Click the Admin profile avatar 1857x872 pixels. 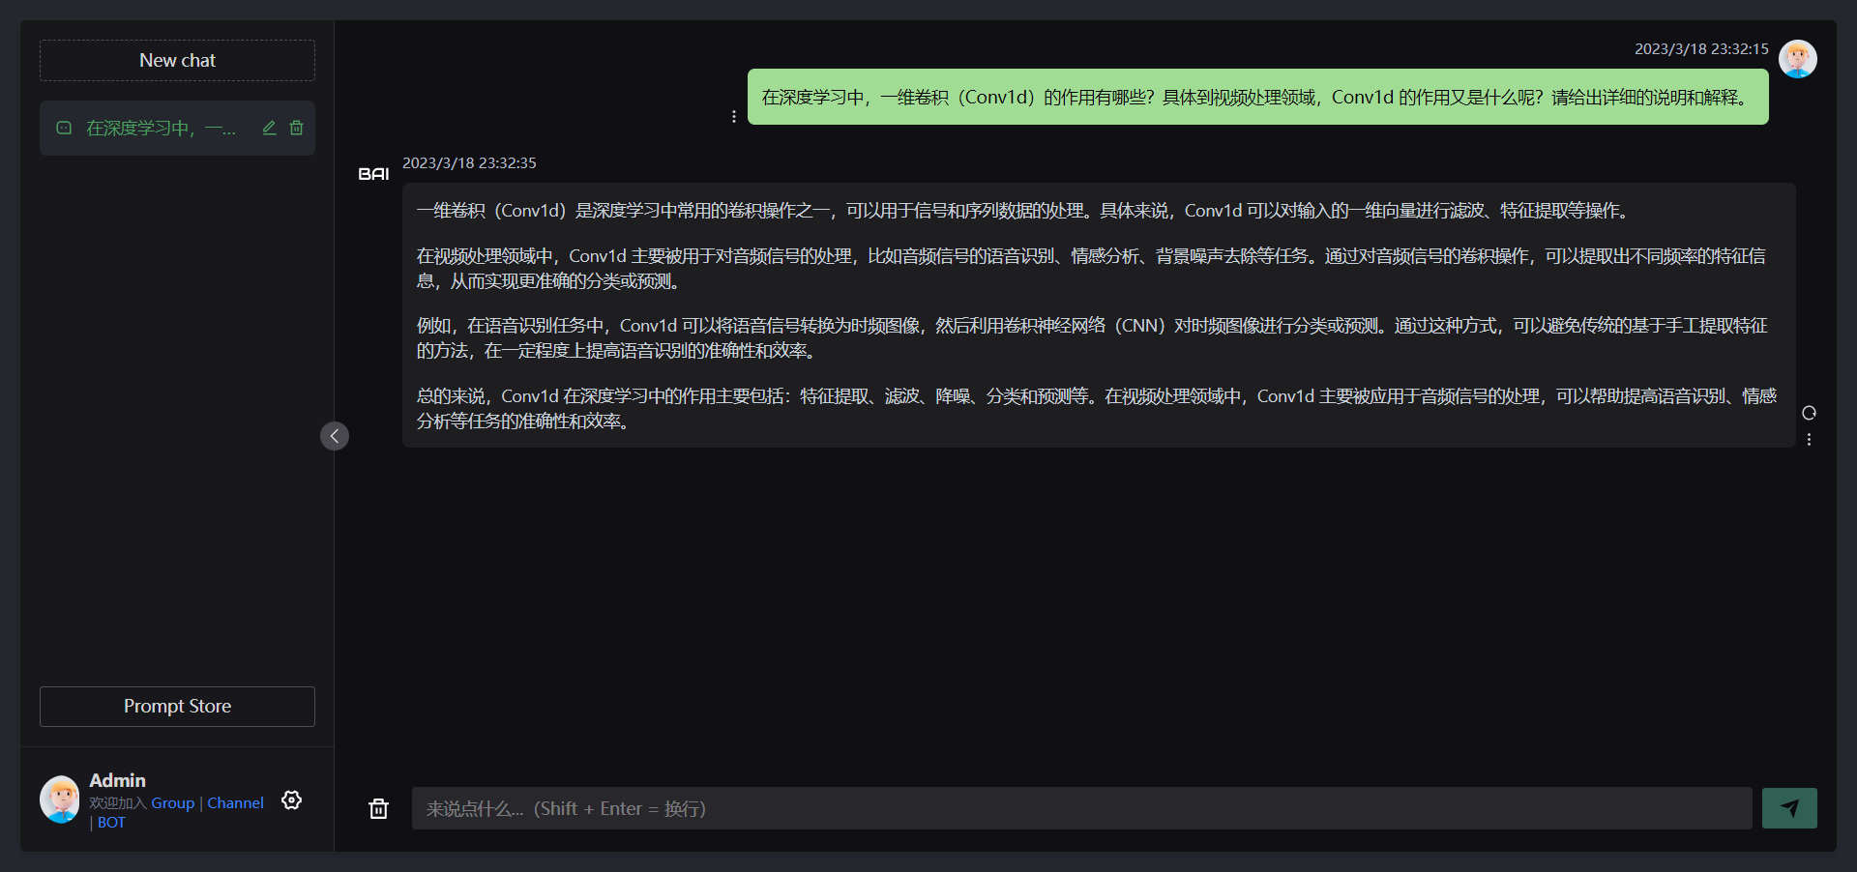tap(59, 799)
